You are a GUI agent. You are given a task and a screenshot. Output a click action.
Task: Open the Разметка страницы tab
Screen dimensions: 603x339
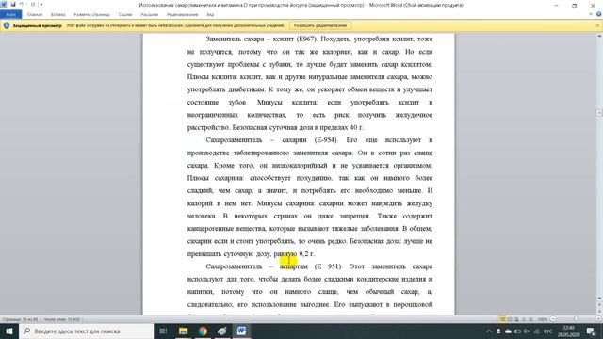(92, 15)
